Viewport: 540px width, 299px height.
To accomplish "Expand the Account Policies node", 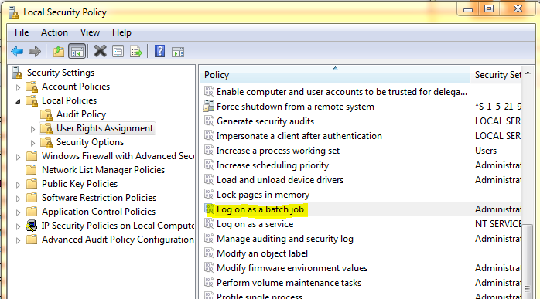I will click(x=19, y=87).
